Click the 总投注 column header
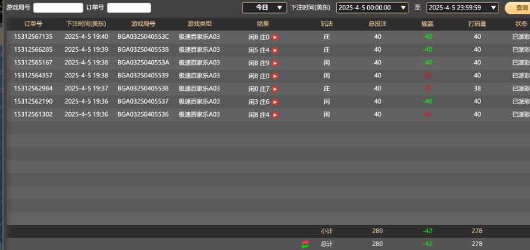Screen dimensions: 530x250 tap(377, 24)
